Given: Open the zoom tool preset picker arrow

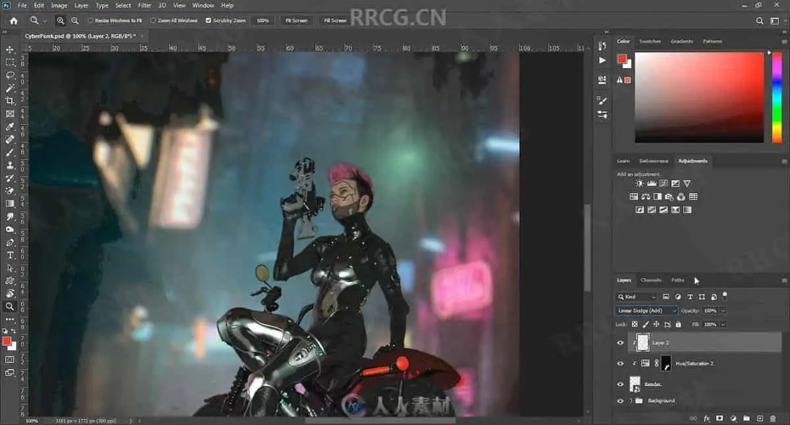Looking at the screenshot, I should pos(45,21).
